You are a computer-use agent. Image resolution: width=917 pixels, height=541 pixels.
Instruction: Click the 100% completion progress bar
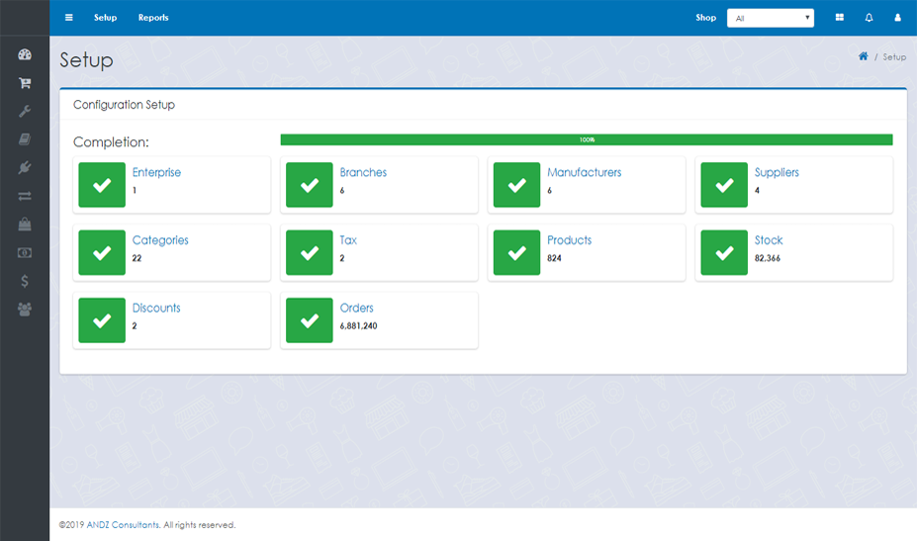click(586, 140)
